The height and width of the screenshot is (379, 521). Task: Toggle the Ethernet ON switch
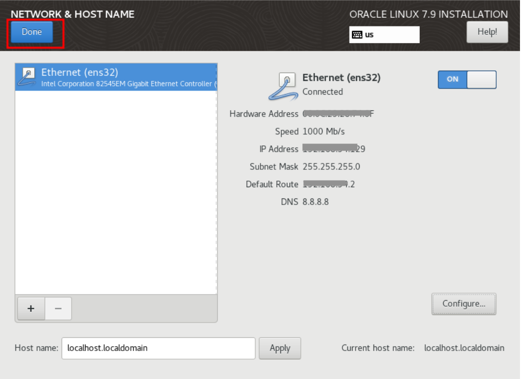pos(467,79)
